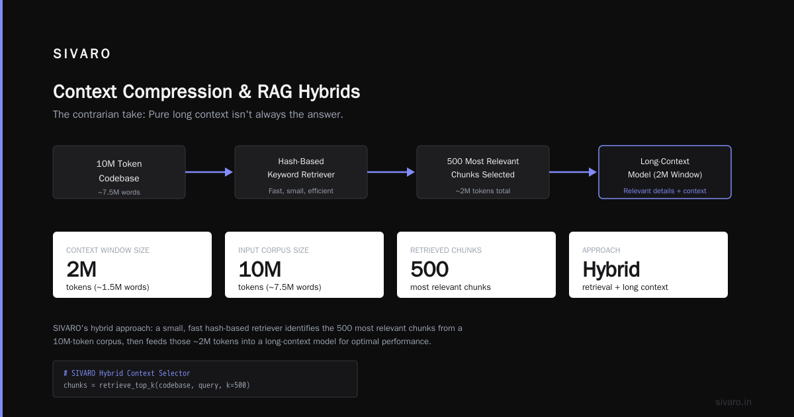
Task: Click the retrieve_top_k code line
Action: click(x=157, y=385)
